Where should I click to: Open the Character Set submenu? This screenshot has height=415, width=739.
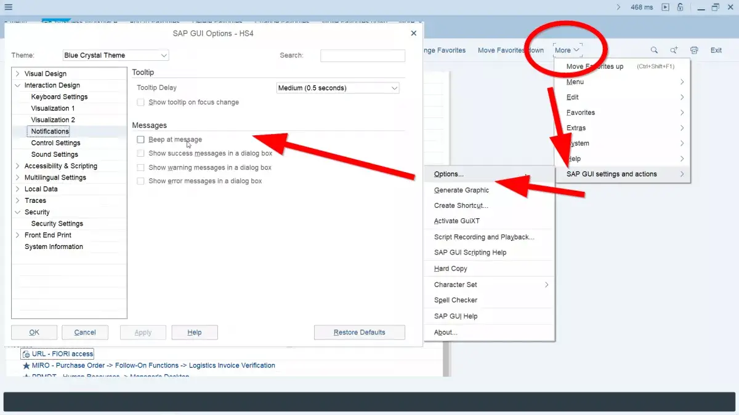[490, 285]
